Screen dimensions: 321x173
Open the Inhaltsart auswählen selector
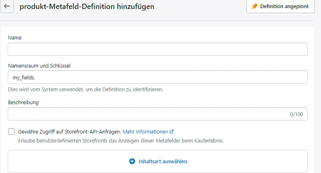tap(157, 161)
